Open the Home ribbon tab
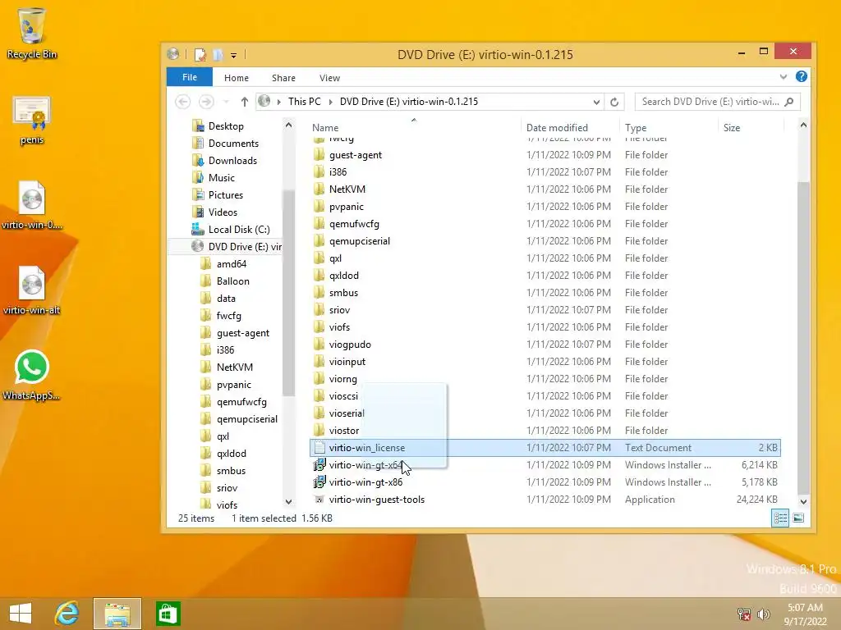The width and height of the screenshot is (841, 630). click(237, 78)
